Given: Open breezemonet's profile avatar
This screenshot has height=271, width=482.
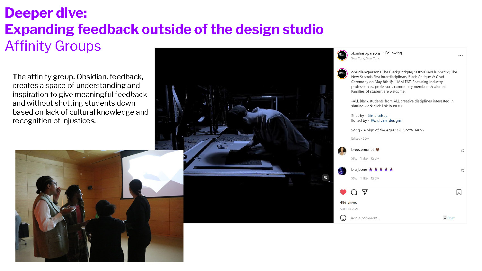Looking at the screenshot, I should pyautogui.click(x=342, y=151).
